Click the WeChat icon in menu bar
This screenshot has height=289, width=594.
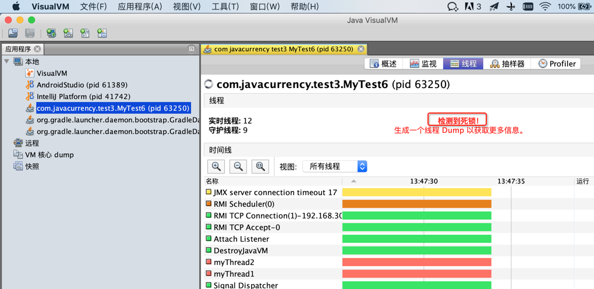452,6
